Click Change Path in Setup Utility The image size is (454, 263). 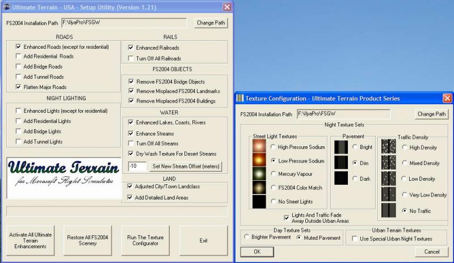[x=211, y=23]
